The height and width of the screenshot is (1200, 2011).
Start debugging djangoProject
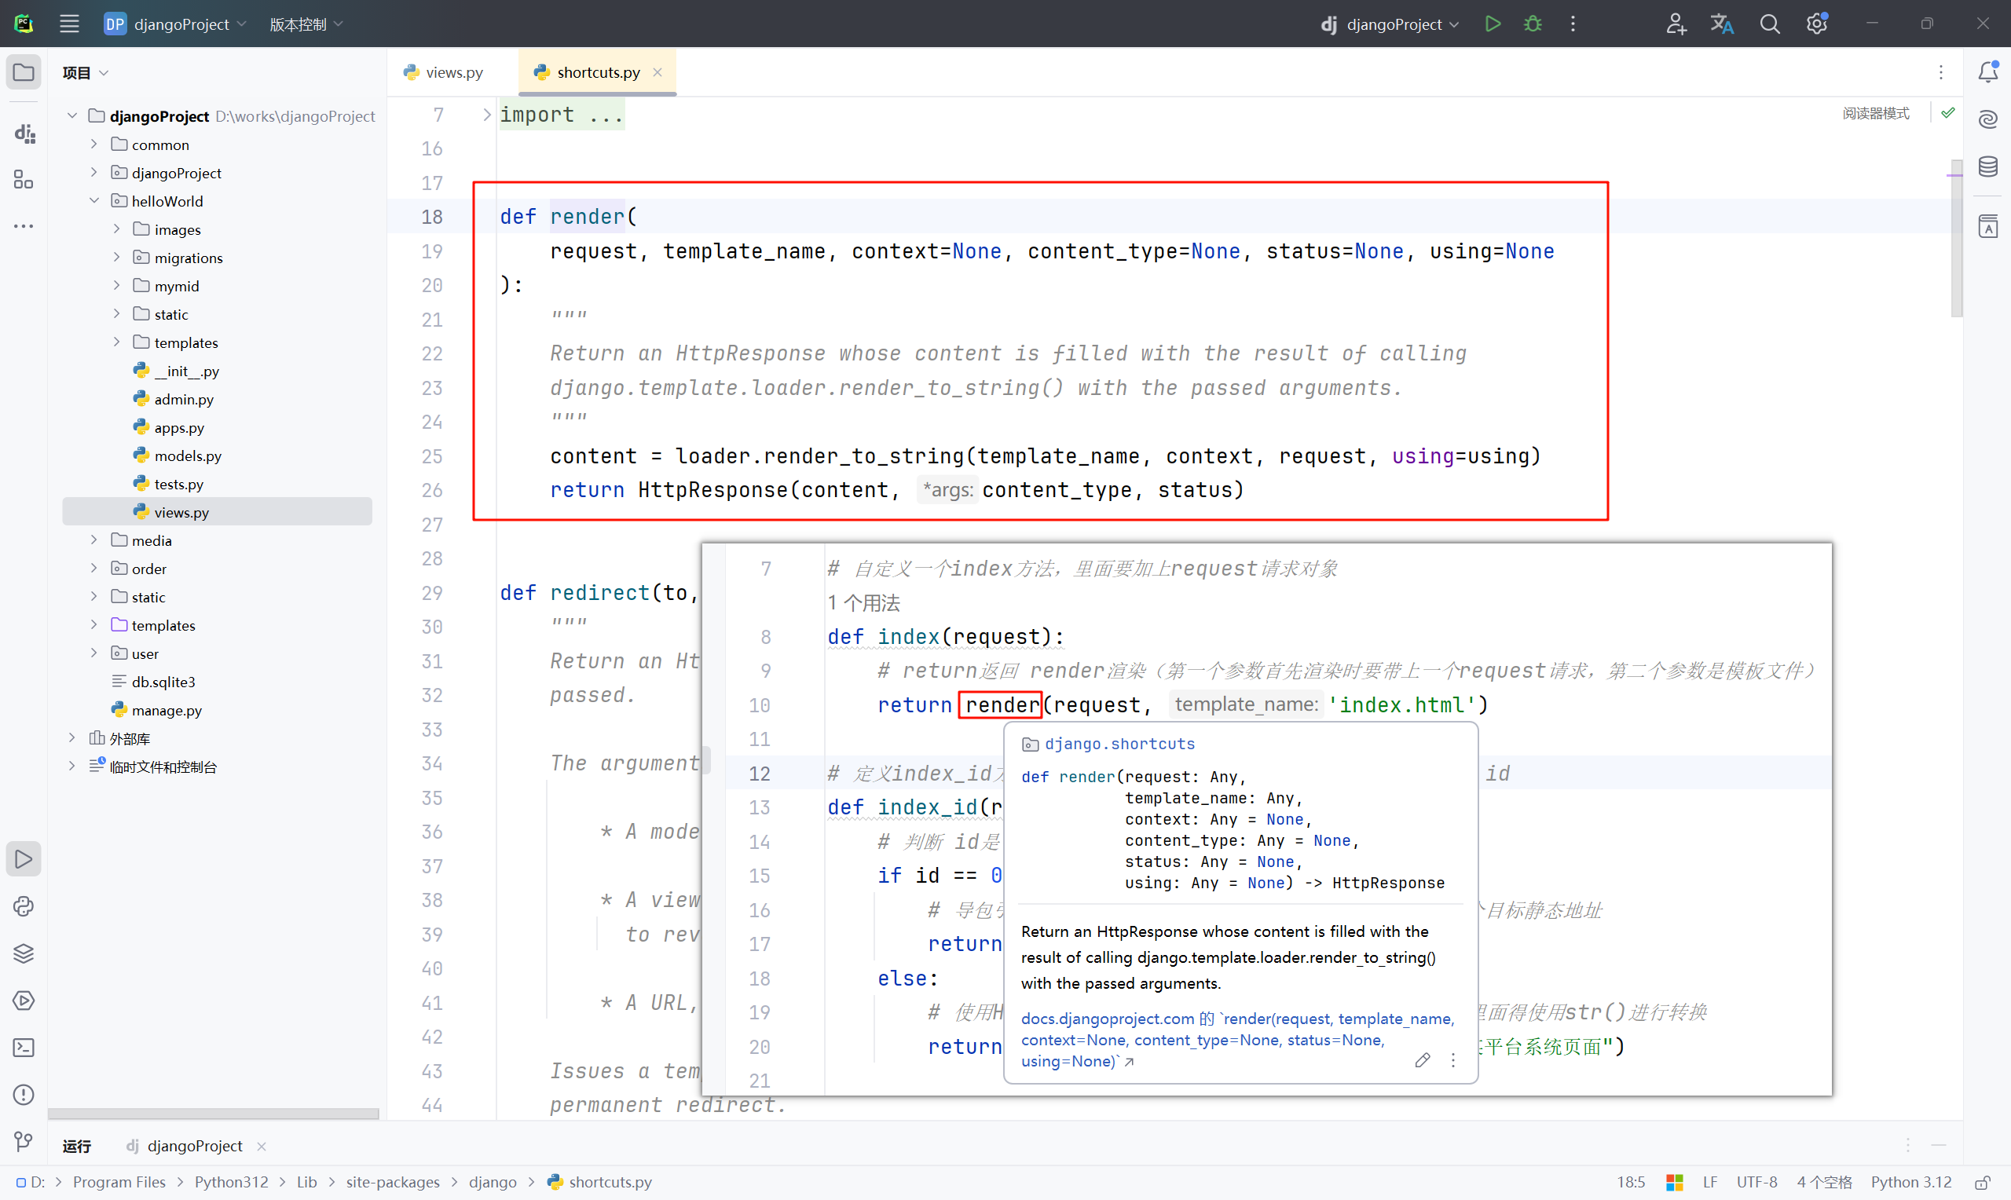point(1533,24)
